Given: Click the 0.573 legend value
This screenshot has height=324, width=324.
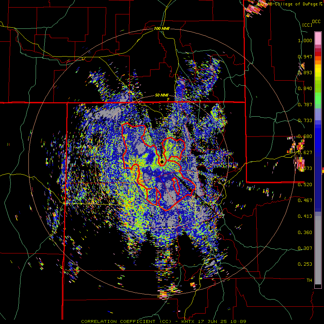Looking at the screenshot, I should point(305,168).
